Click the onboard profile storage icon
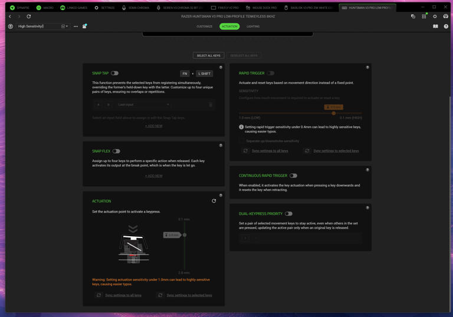 pos(85,27)
